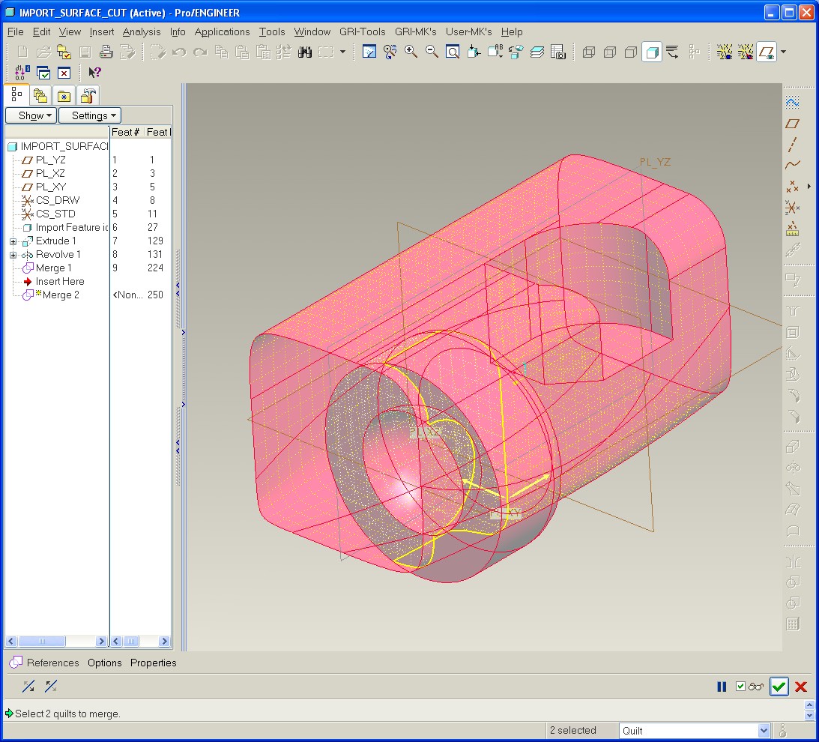The height and width of the screenshot is (742, 819).
Task: Click the close window red X icon
Action: [64, 73]
